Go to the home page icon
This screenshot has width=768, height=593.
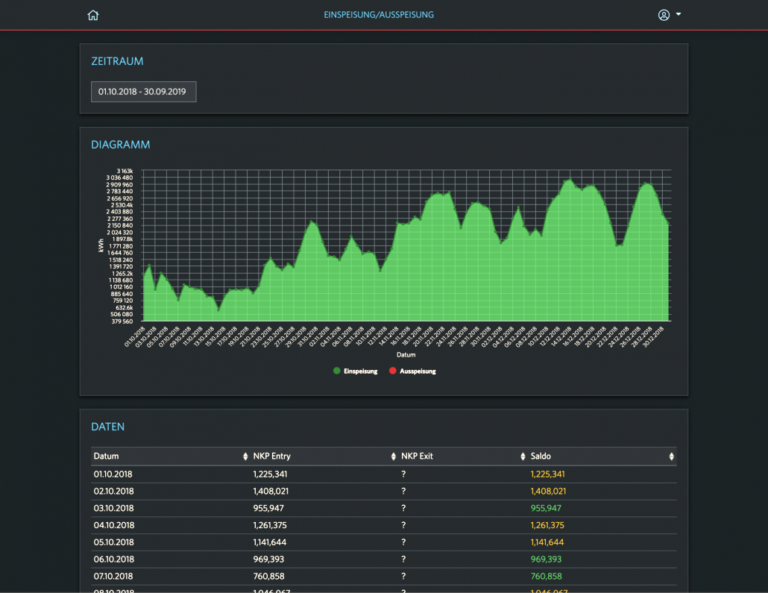pos(93,15)
